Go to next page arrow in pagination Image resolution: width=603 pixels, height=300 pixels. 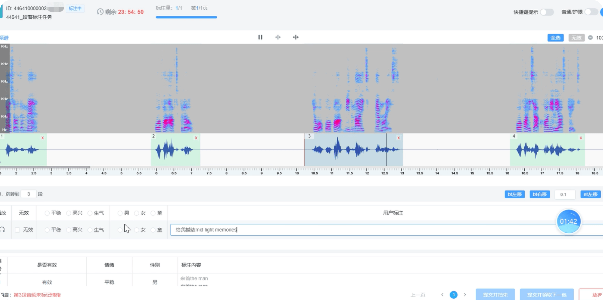pyautogui.click(x=465, y=295)
